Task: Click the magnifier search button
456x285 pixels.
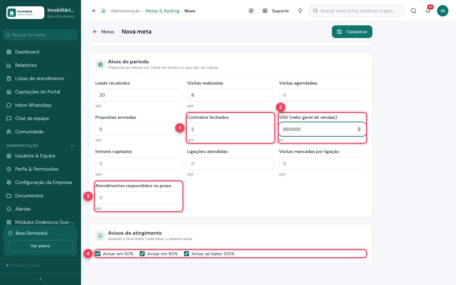Action: click(414, 11)
